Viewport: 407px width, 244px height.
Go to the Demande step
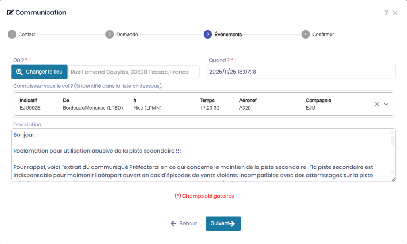(x=127, y=35)
